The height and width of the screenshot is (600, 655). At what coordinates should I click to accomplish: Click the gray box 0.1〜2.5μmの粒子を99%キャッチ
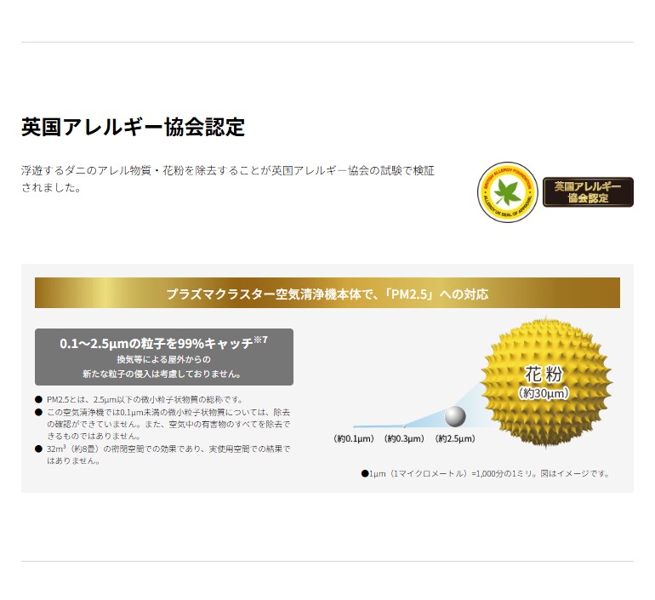163,357
